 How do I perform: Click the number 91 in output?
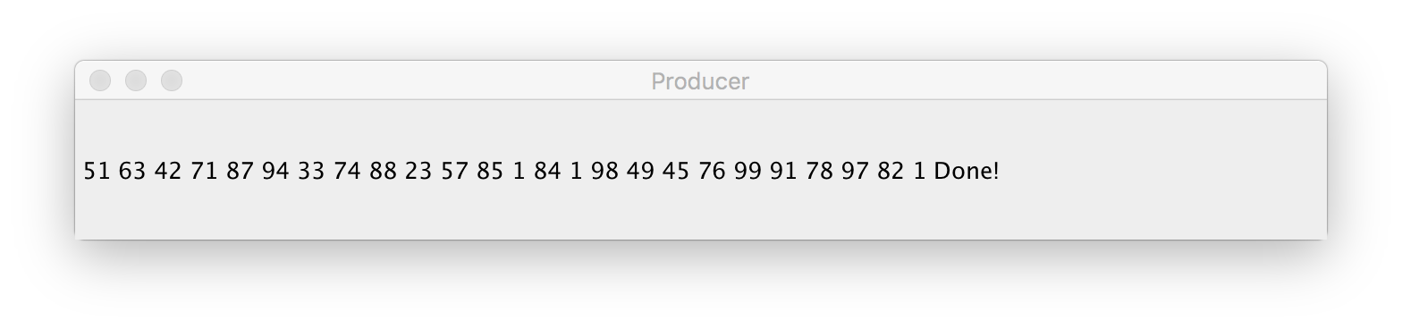tap(783, 171)
